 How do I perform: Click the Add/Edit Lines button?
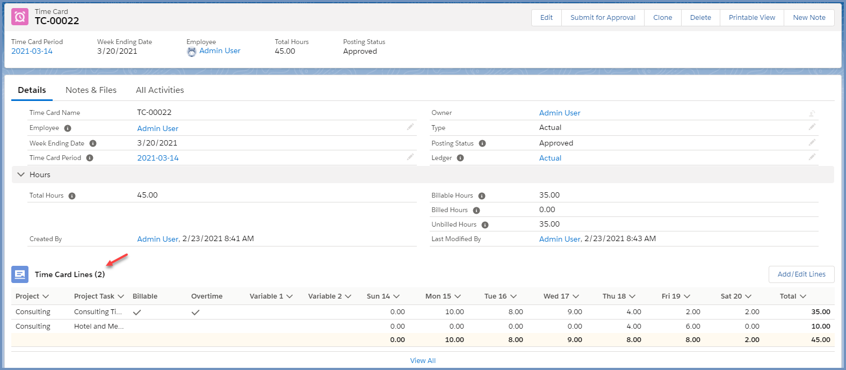pos(801,274)
